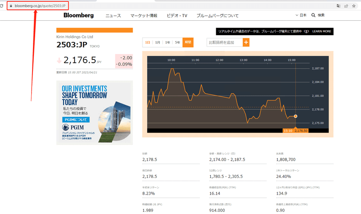Click the -2.00 change value
The image size is (361, 214).
126,58
